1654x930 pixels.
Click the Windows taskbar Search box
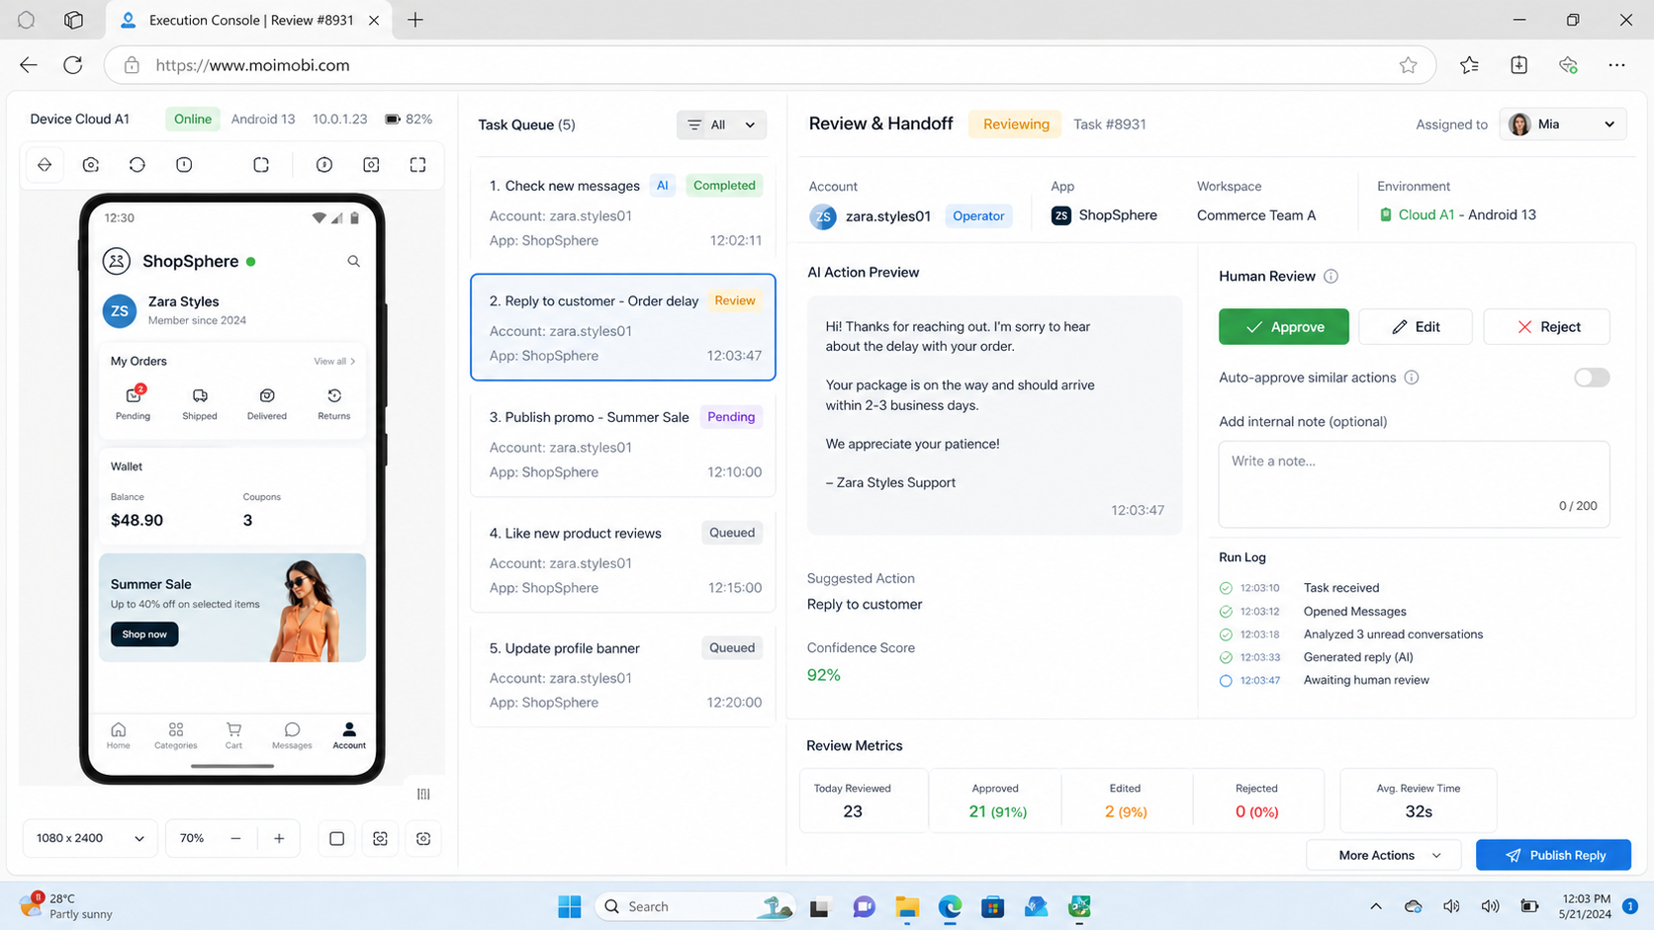(x=693, y=906)
